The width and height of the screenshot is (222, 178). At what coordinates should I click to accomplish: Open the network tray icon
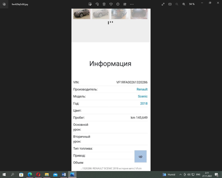(193, 174)
